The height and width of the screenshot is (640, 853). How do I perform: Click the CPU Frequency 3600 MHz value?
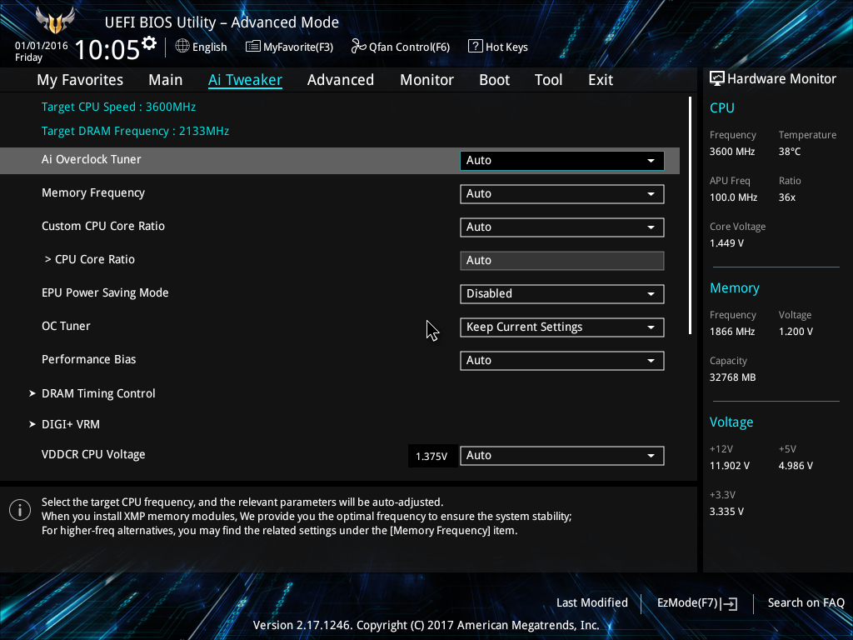click(732, 152)
